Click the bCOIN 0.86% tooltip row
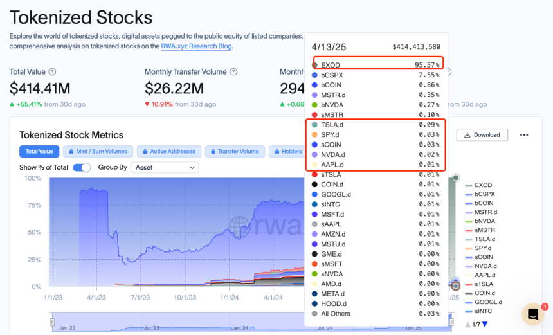 click(376, 85)
